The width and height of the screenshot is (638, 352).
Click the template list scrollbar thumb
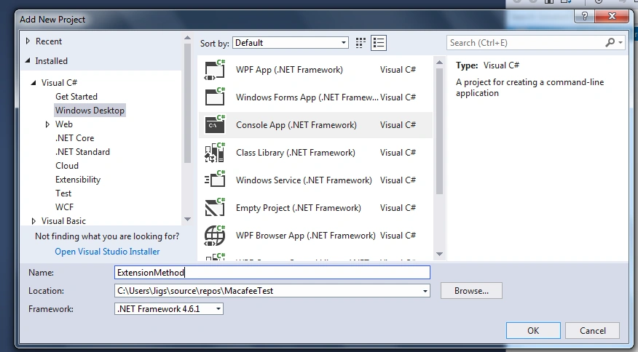tap(439, 131)
